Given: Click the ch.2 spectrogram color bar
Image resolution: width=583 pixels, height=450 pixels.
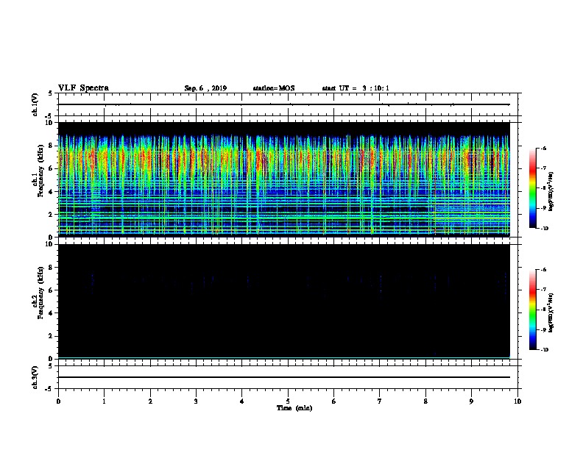Looking at the screenshot, I should pyautogui.click(x=532, y=310).
